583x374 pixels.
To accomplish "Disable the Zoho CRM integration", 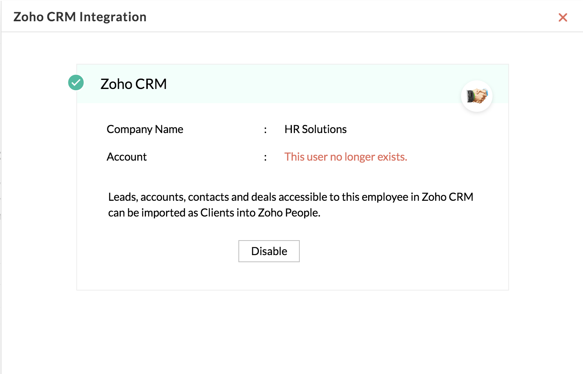I will [x=269, y=251].
